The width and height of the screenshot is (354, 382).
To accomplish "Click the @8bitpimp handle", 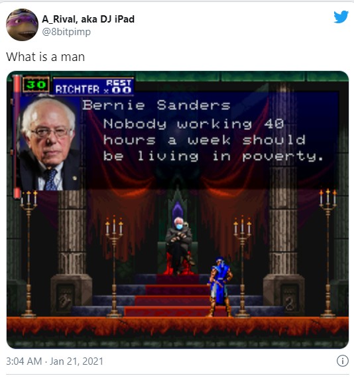I will coord(66,32).
